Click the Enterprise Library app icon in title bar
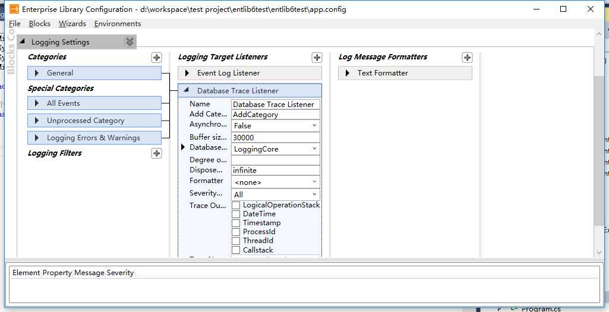The image size is (609, 312). pyautogui.click(x=14, y=9)
